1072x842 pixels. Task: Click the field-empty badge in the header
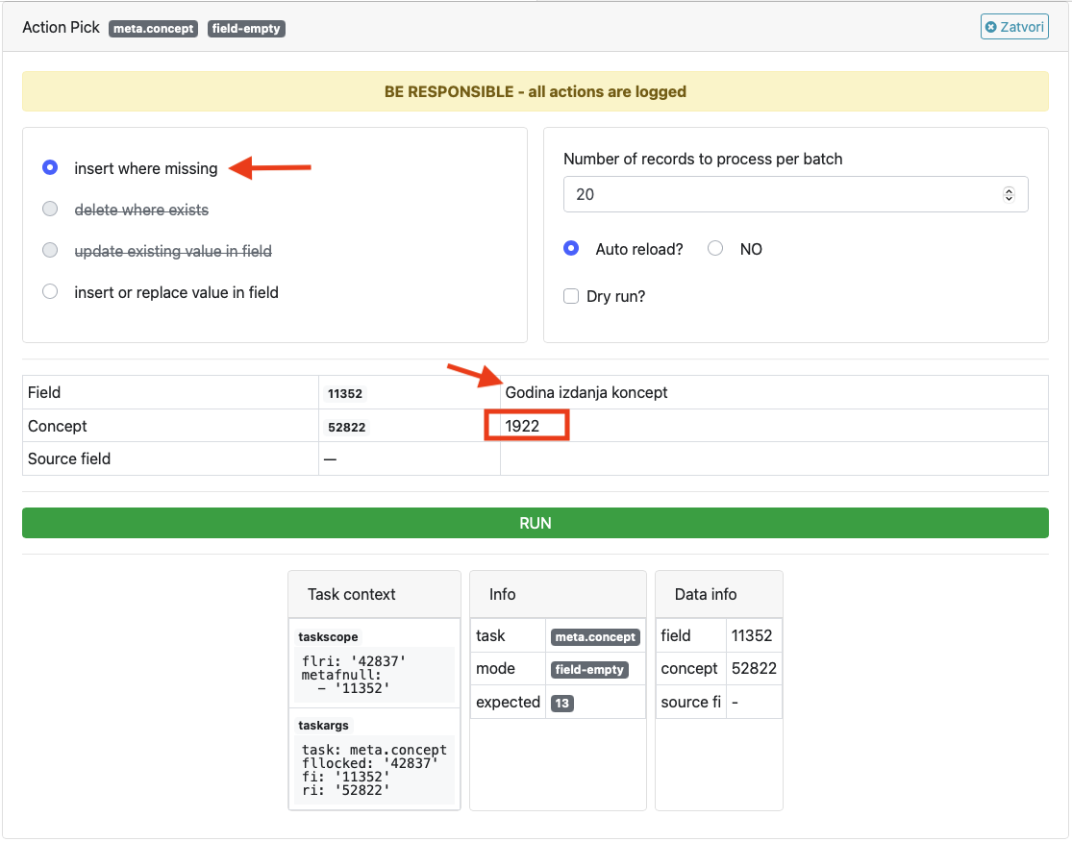click(x=246, y=29)
